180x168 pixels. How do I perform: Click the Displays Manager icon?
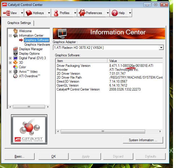(15, 49)
